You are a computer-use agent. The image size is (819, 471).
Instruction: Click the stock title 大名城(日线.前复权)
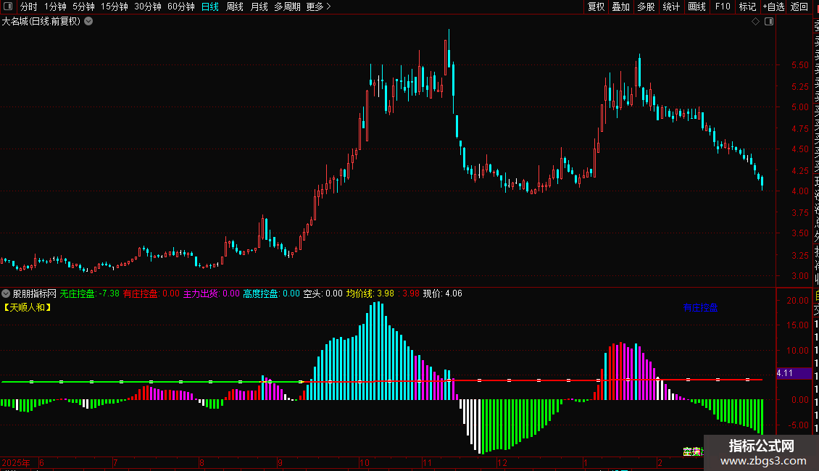pyautogui.click(x=41, y=22)
